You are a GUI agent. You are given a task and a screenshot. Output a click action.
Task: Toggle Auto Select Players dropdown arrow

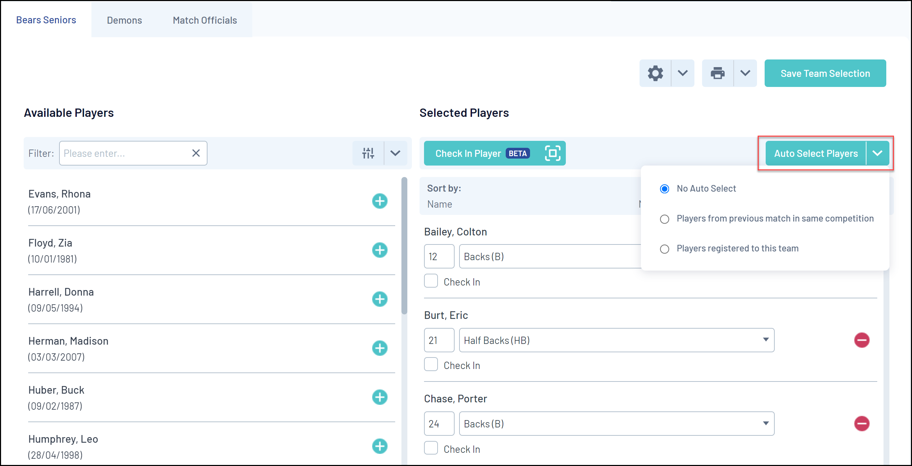coord(877,153)
